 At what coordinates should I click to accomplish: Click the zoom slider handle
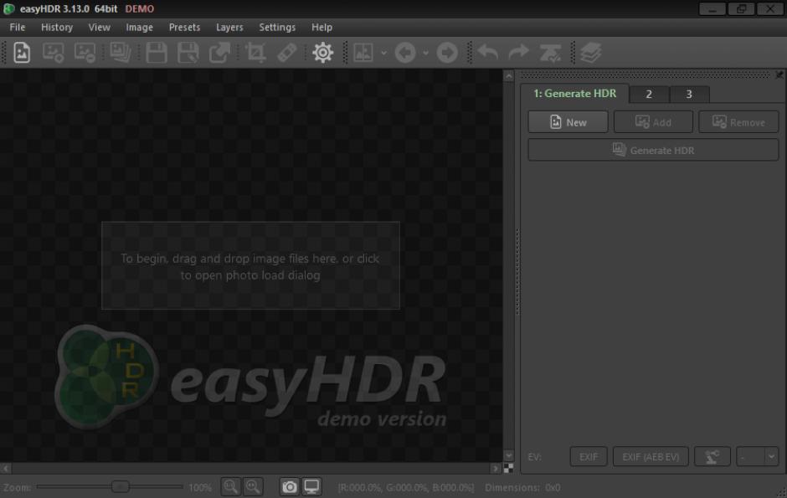[120, 486]
